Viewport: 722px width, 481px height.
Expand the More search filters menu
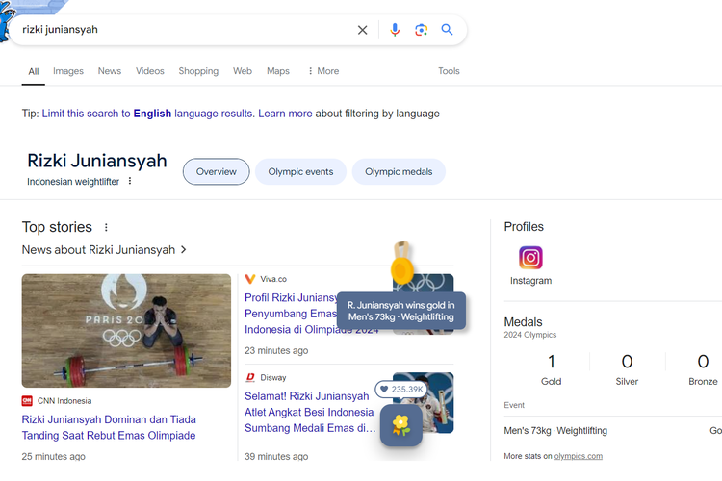point(322,71)
